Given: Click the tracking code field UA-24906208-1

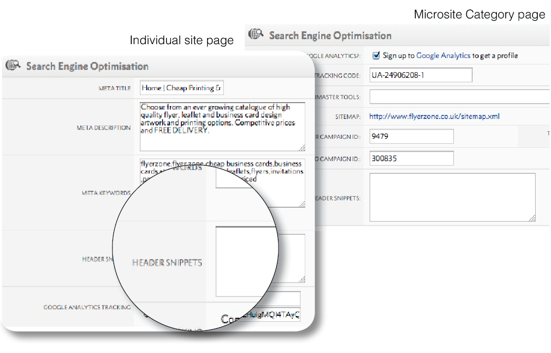Looking at the screenshot, I should point(420,75).
